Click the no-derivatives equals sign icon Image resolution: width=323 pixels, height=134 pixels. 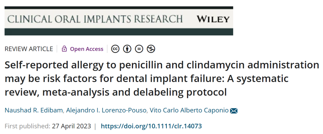[x=139, y=49]
